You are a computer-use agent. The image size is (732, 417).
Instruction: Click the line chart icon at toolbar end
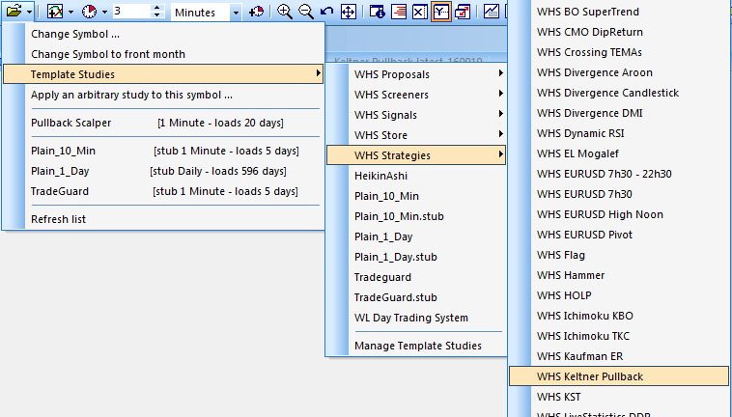coord(492,12)
